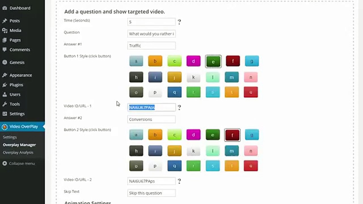Screen dimensions: 363x204
Task: Click the help icon next to Video ID/URL - 1
Action: pyautogui.click(x=179, y=107)
